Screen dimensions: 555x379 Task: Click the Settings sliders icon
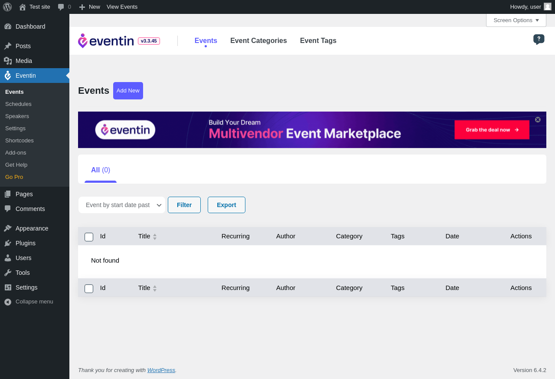pyautogui.click(x=8, y=287)
